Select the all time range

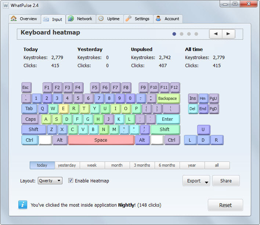coord(217,165)
